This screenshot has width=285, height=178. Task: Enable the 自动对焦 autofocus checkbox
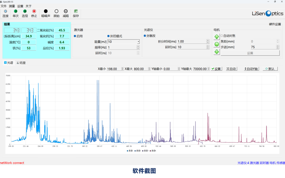click(x=222, y=36)
